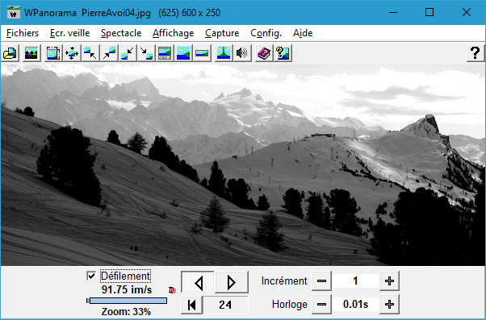Click the question mark over image icon
Image resolution: width=486 pixels, height=320 pixels.
pos(283,53)
